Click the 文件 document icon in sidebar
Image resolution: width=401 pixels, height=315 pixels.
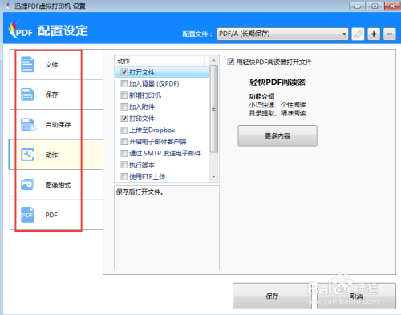27,64
